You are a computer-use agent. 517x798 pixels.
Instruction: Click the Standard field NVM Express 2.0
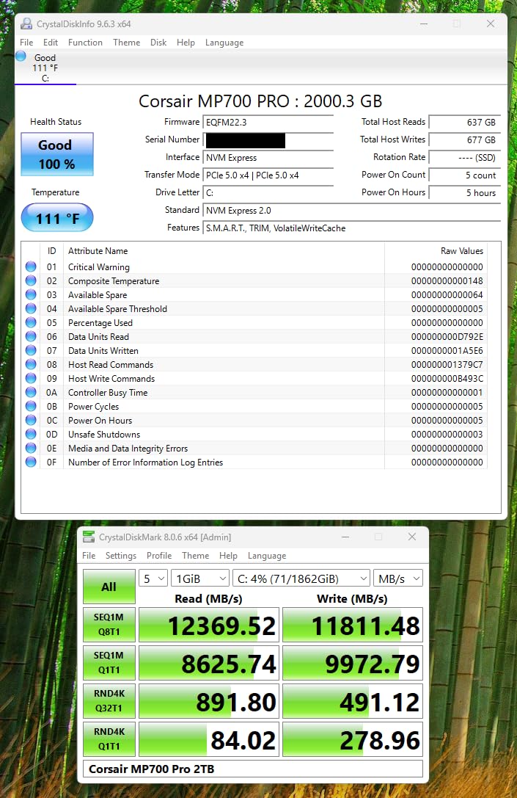click(x=352, y=210)
